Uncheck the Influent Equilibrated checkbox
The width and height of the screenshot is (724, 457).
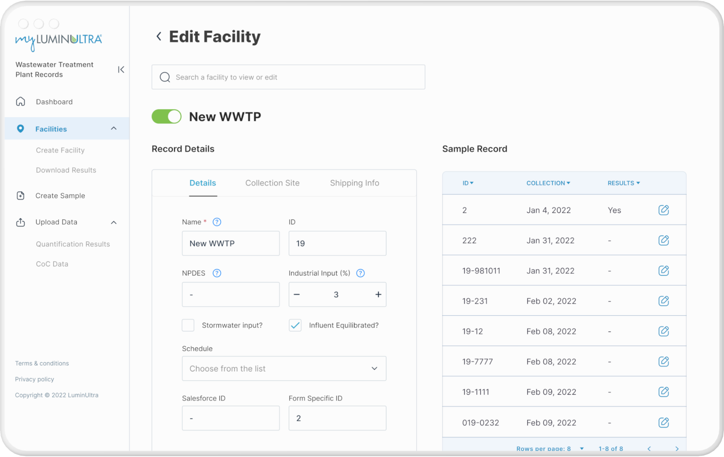click(x=295, y=325)
